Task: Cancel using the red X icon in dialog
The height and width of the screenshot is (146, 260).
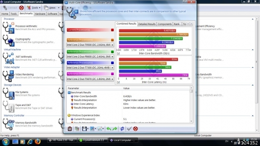Action: point(135,129)
